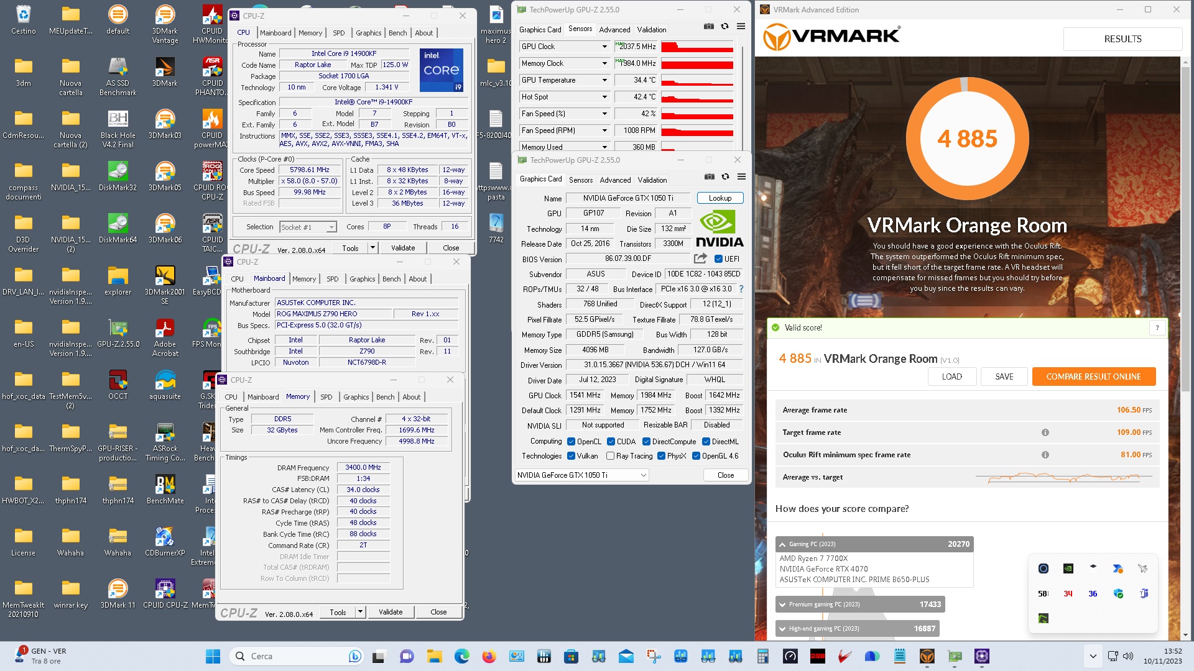Screen dimensions: 1194x671
Task: Toggle the OpenCL checkbox
Action: coord(571,442)
